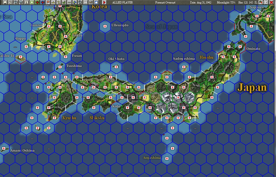Select the Moppo base flag

(x=26, y=47)
